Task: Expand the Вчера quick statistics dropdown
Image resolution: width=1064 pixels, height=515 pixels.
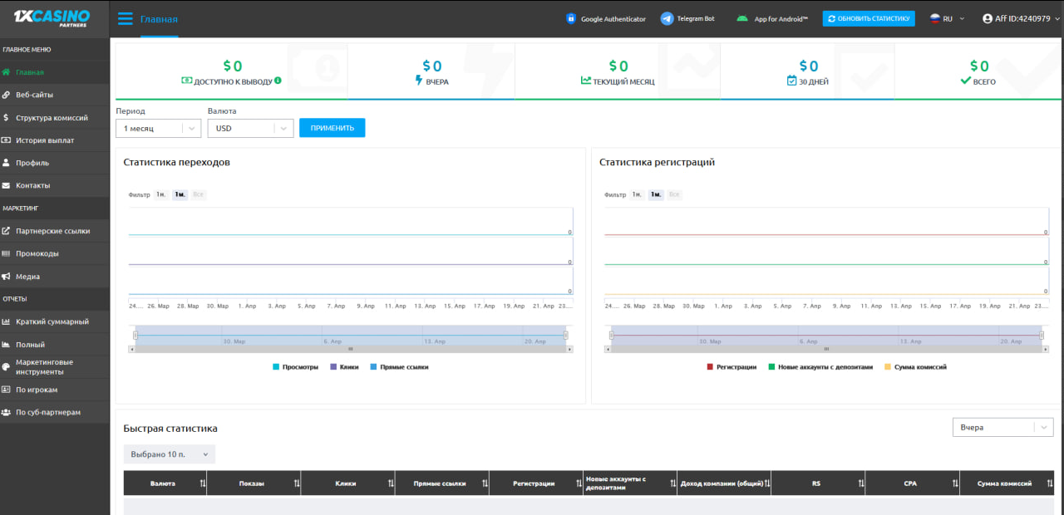Action: [1003, 427]
